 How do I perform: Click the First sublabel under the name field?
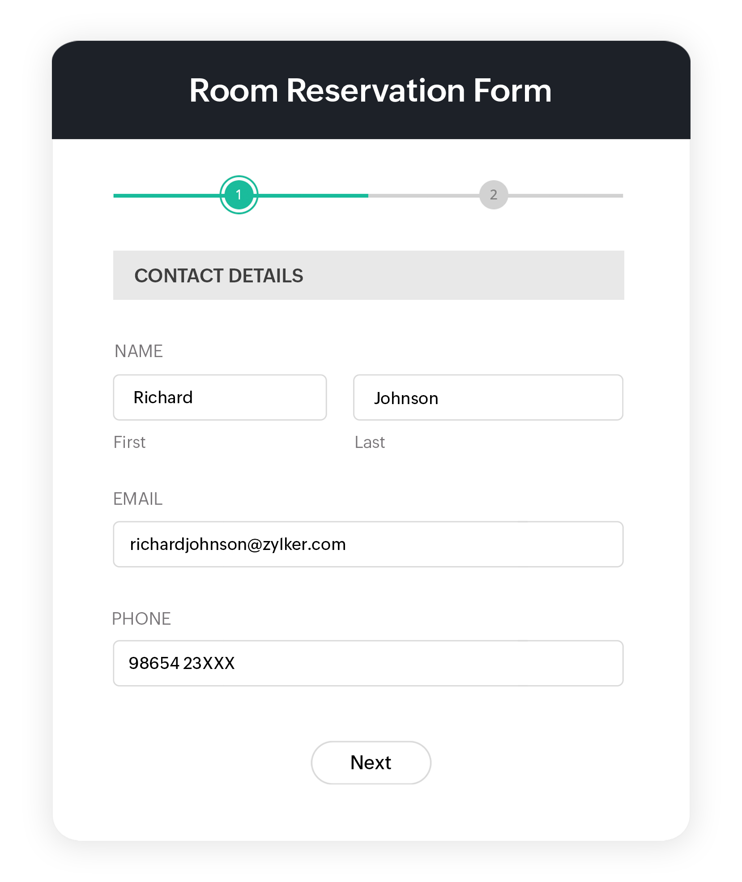(x=129, y=442)
